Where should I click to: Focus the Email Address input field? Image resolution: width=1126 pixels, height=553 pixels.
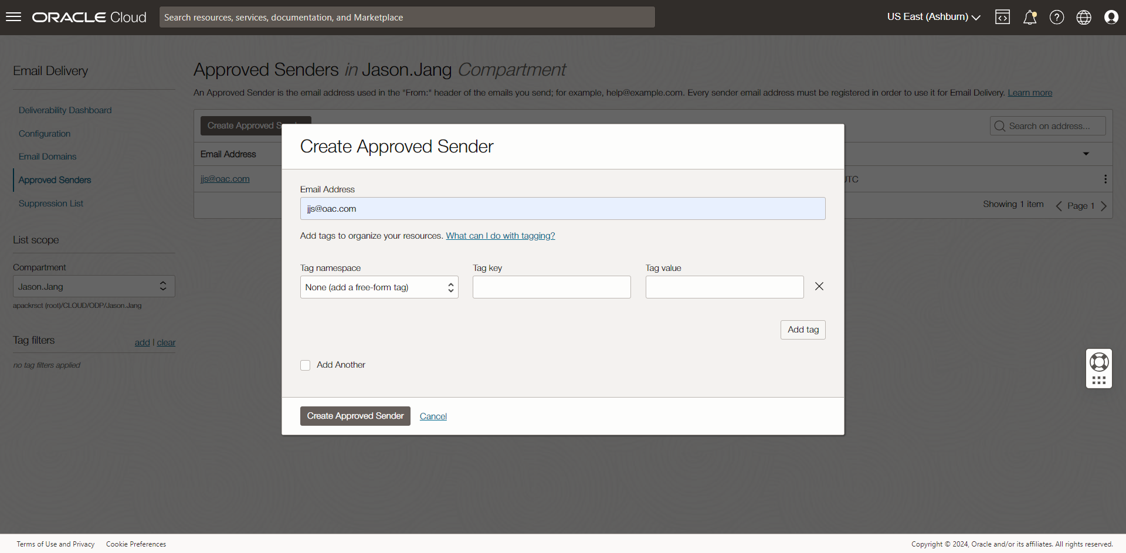tap(563, 209)
